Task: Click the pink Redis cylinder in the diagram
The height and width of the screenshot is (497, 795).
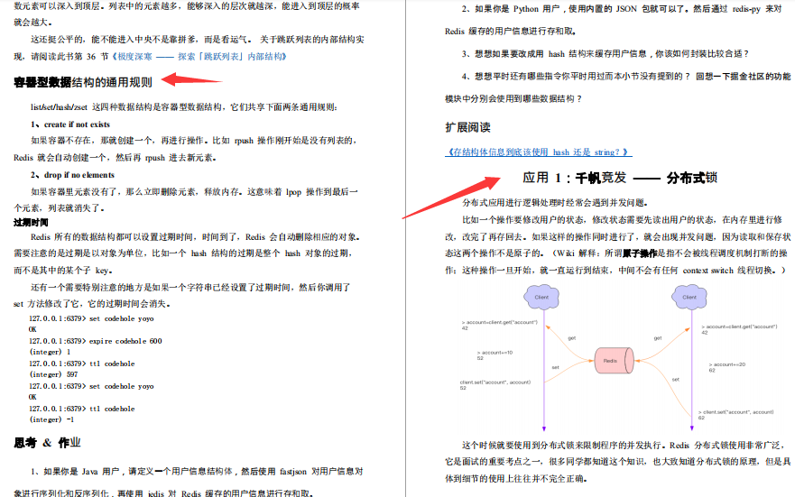Action: 614,361
